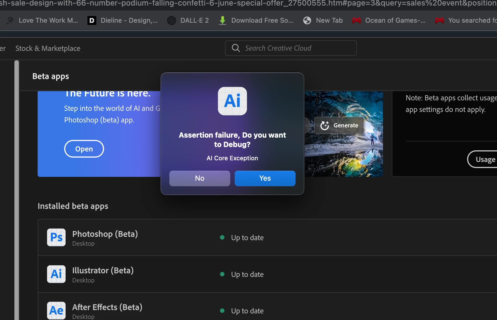Click the Photoshop (Beta) app icon

(56, 237)
